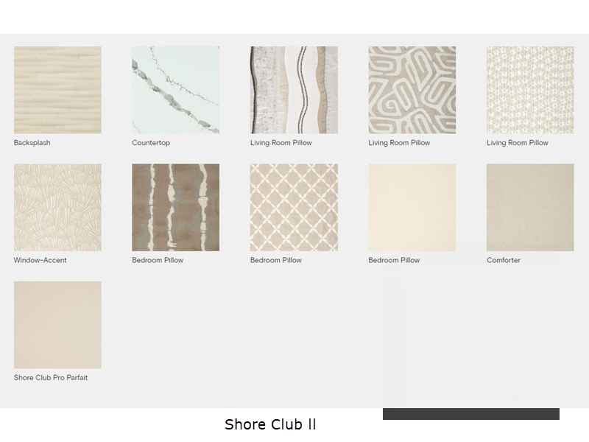Select the starburst lattice Living Room Pillow swatch
Image resolution: width=589 pixels, height=442 pixels.
point(530,90)
